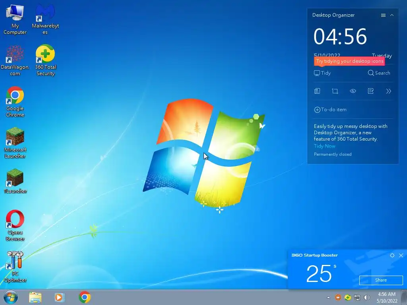The width and height of the screenshot is (407, 305).
Task: Open 360 Startup Booster settings gear
Action: 392,255
